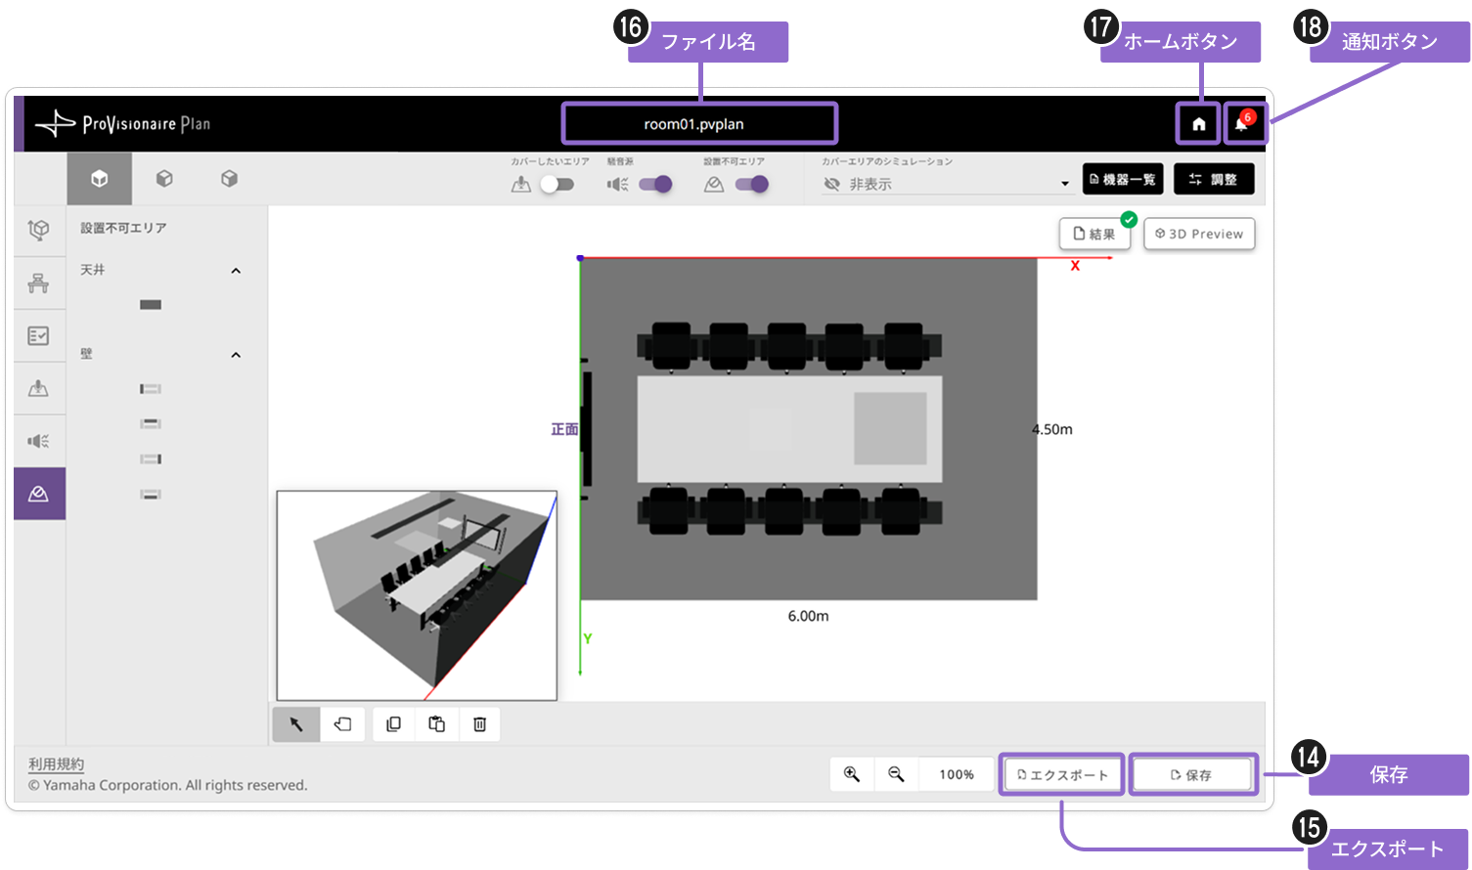Open the 結果 results button
The height and width of the screenshot is (870, 1472).
point(1094,234)
